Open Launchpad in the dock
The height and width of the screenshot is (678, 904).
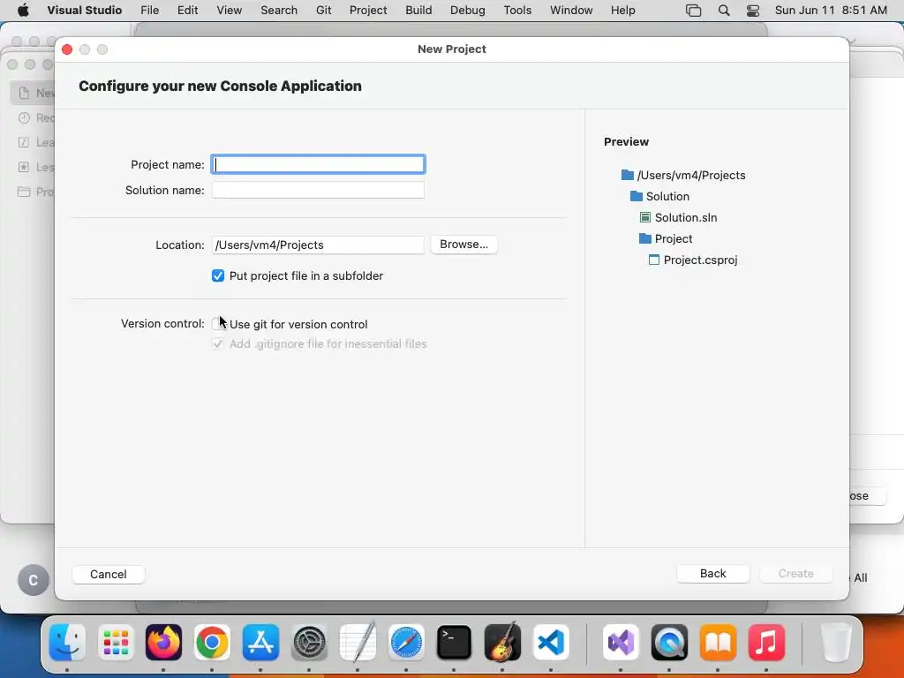[x=116, y=643]
